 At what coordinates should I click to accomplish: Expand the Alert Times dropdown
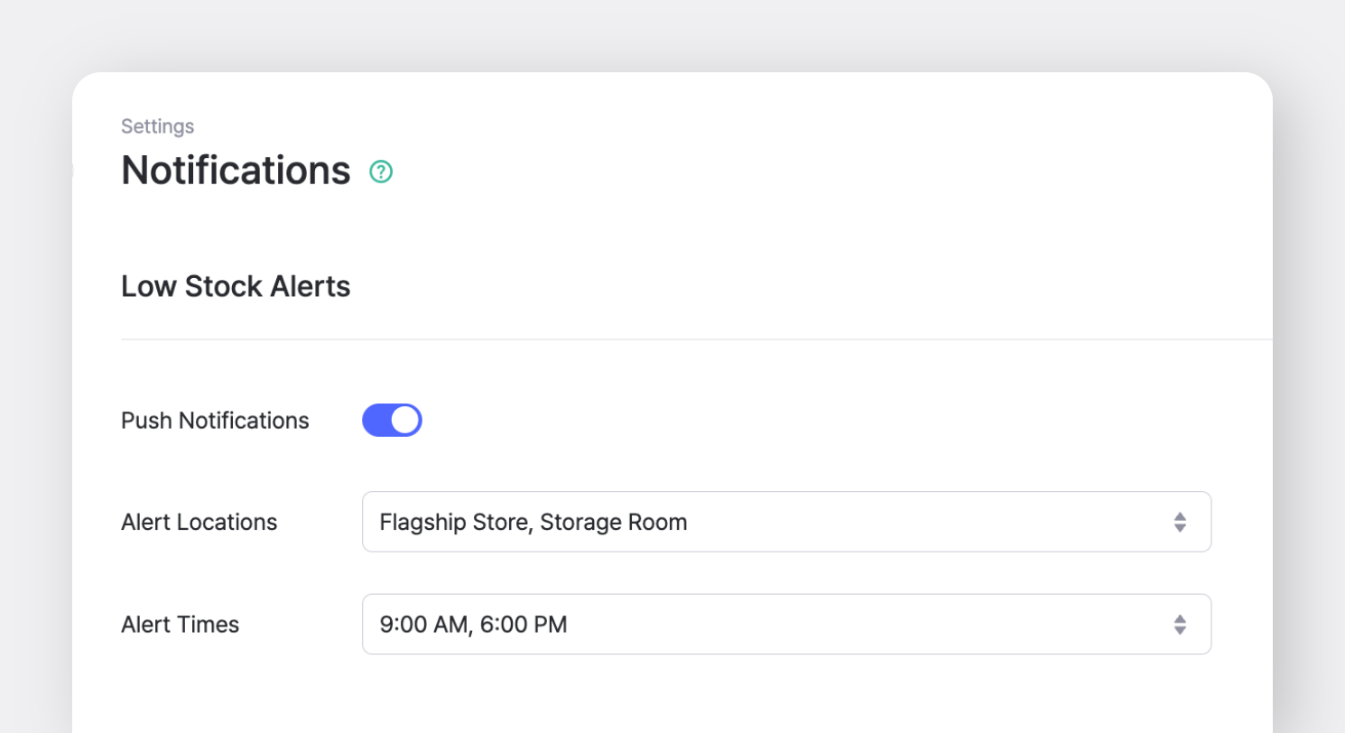(x=785, y=624)
